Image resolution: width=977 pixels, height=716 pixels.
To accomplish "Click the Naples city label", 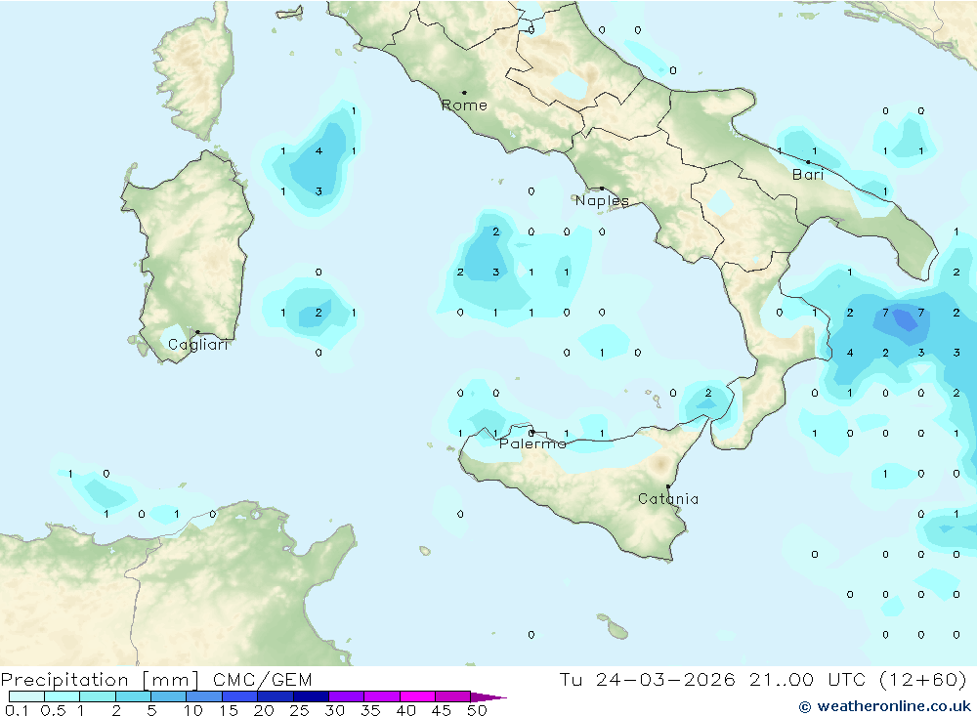I will 602,200.
